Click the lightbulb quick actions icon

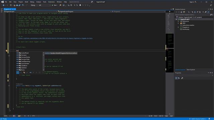click(6, 51)
